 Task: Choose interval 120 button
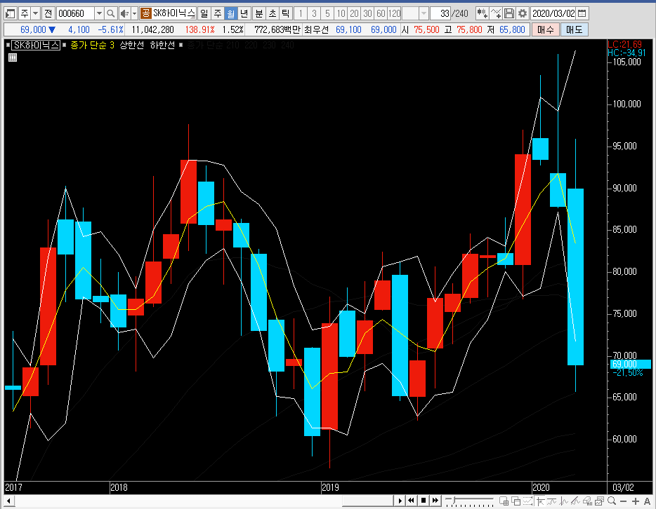pos(394,14)
